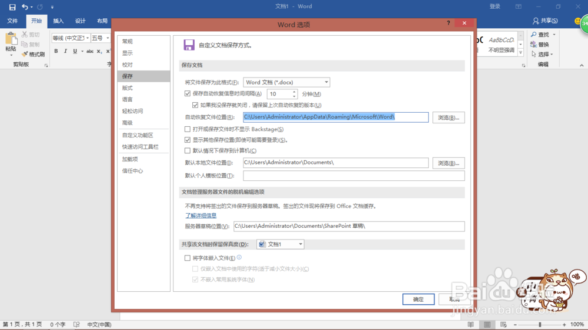Open the Find dropdown arrow

click(x=554, y=35)
